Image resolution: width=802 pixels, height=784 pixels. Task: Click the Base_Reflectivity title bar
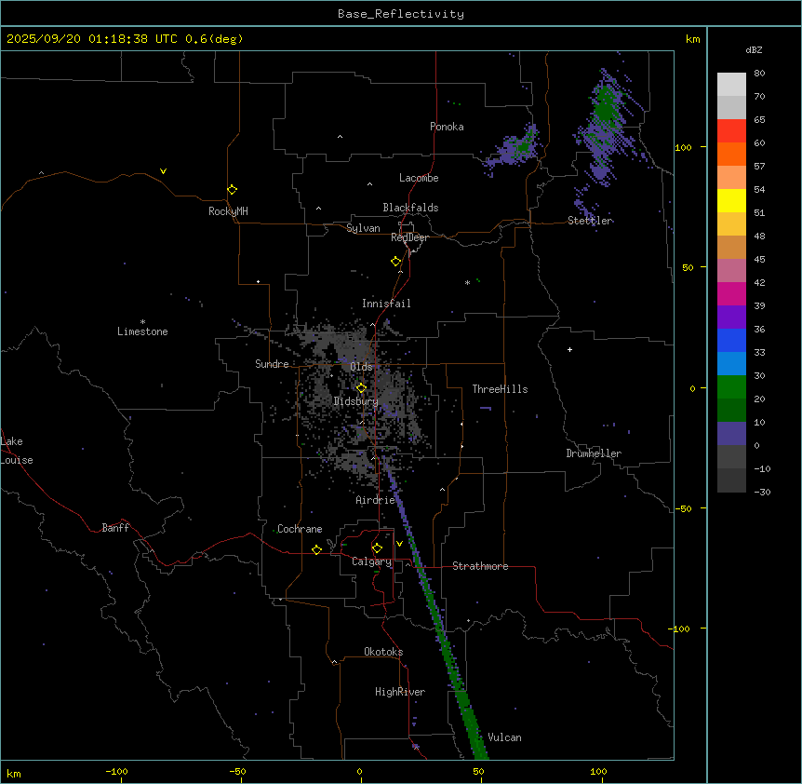point(400,14)
